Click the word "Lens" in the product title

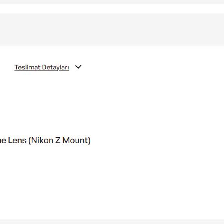point(17,141)
